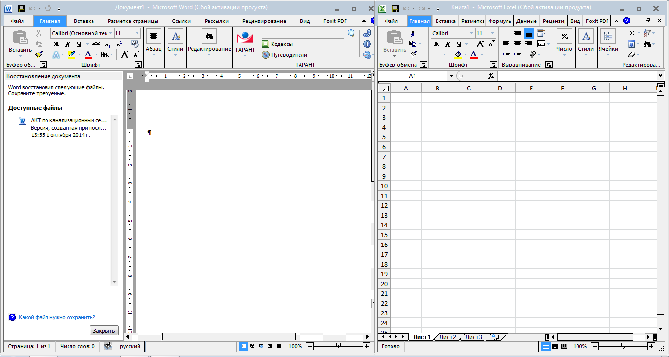Click the Word zoom slider handle
Viewport: 669px width, 357px height.
(x=338, y=346)
